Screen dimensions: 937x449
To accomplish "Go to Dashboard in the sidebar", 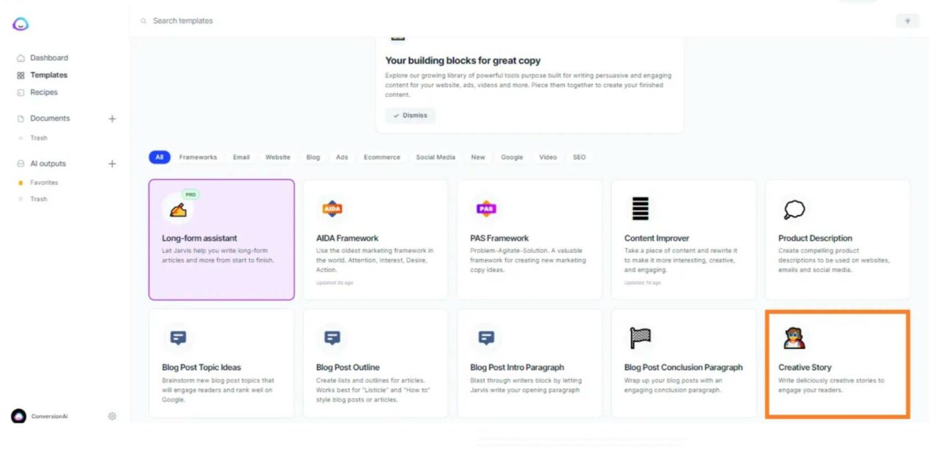I will tap(50, 57).
